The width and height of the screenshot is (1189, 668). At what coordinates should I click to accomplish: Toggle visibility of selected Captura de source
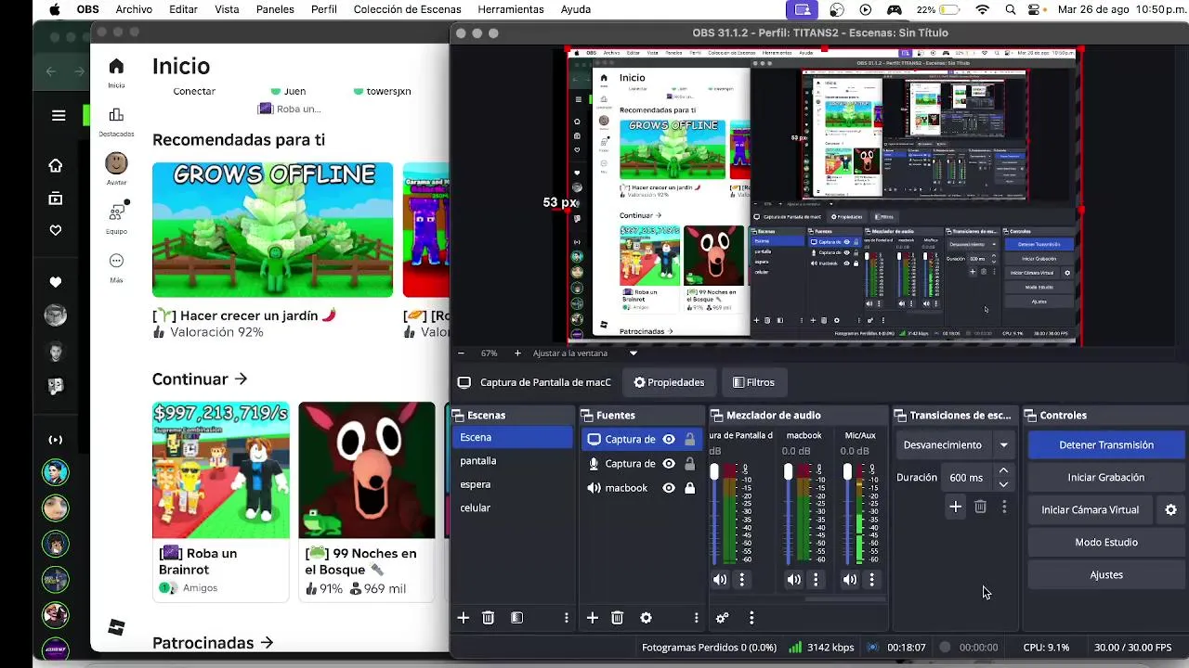pos(669,440)
